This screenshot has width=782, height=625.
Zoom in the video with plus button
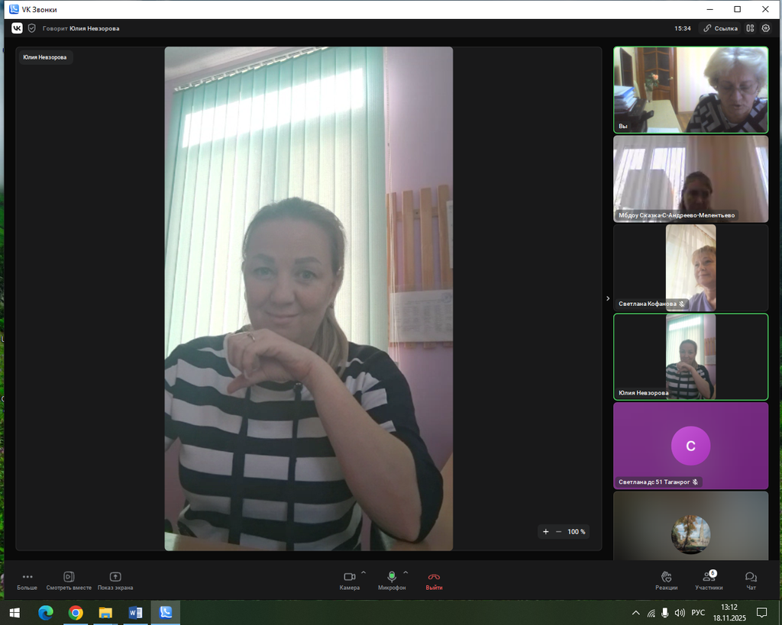point(545,532)
